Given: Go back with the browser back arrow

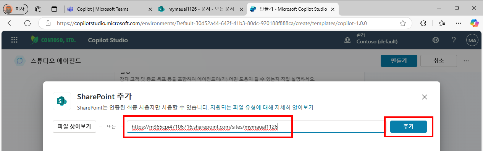Looking at the screenshot, I should point(11,23).
